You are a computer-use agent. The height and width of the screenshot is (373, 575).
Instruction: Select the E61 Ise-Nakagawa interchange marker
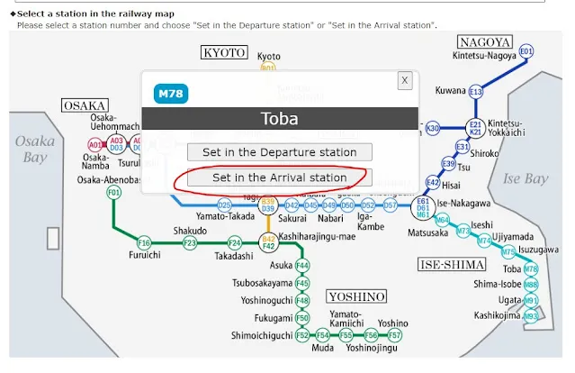point(423,208)
